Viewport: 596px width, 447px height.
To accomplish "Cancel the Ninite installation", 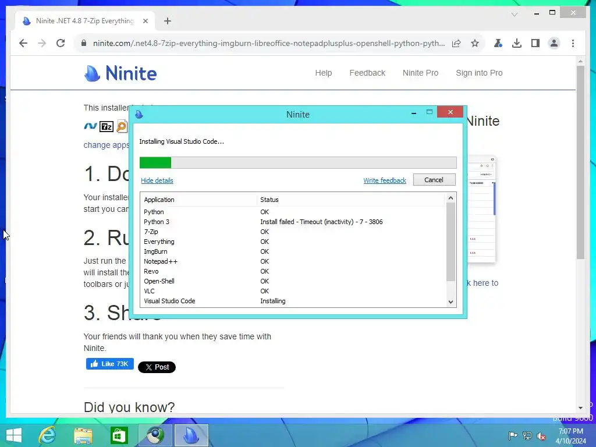I will [434, 180].
